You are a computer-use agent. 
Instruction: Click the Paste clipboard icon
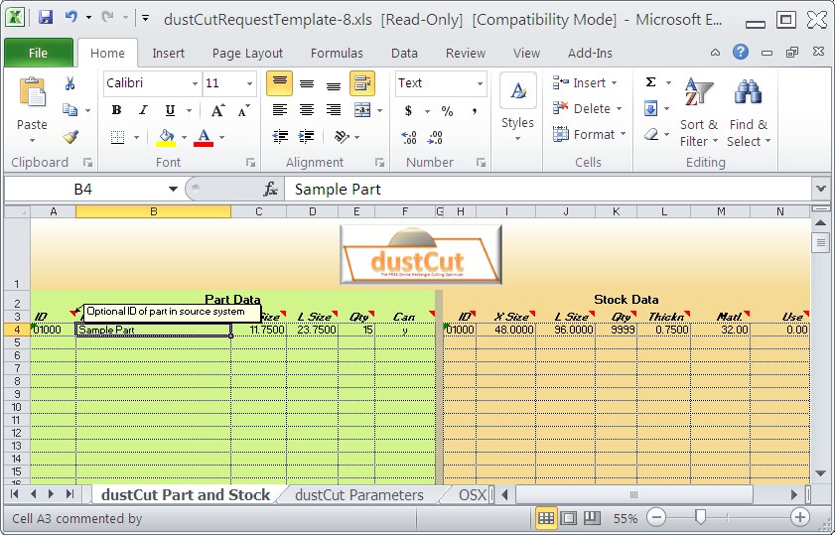(32, 92)
